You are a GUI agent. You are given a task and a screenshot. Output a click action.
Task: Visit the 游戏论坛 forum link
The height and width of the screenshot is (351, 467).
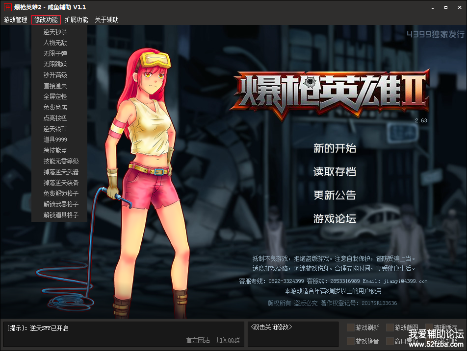pos(335,218)
